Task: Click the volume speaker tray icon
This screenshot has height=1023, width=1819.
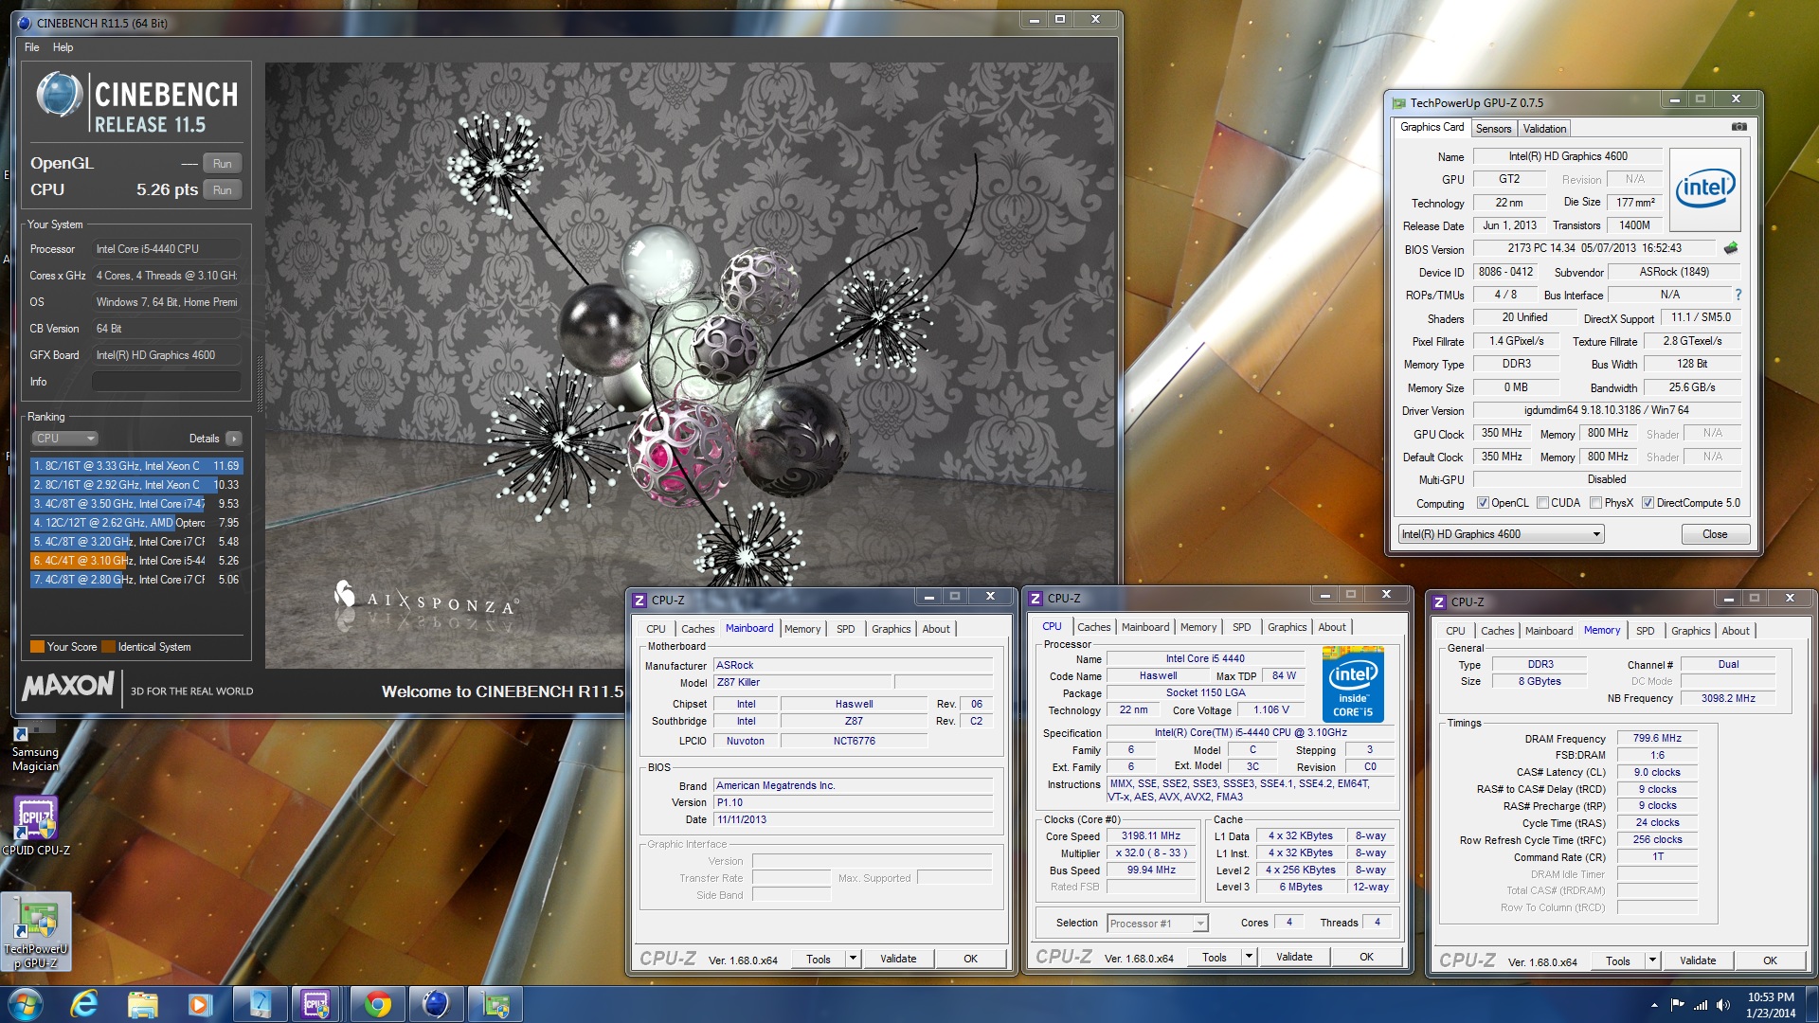Action: [1722, 1005]
